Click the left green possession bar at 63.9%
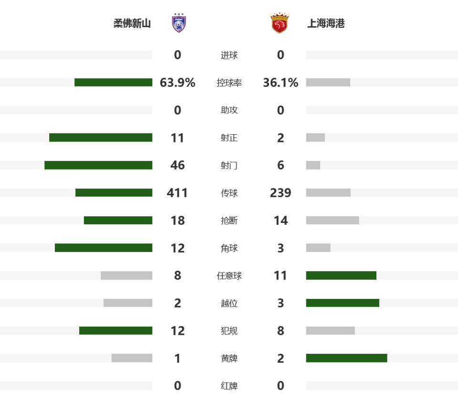 pyautogui.click(x=113, y=83)
